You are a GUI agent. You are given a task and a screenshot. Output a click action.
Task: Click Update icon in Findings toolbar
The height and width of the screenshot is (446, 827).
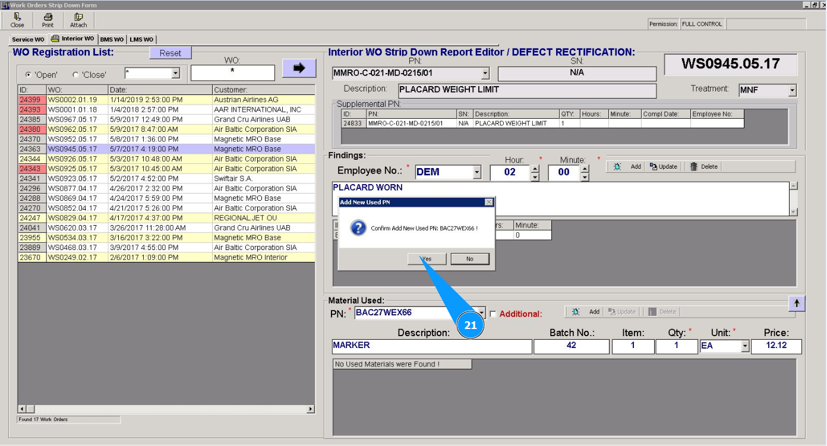click(654, 167)
